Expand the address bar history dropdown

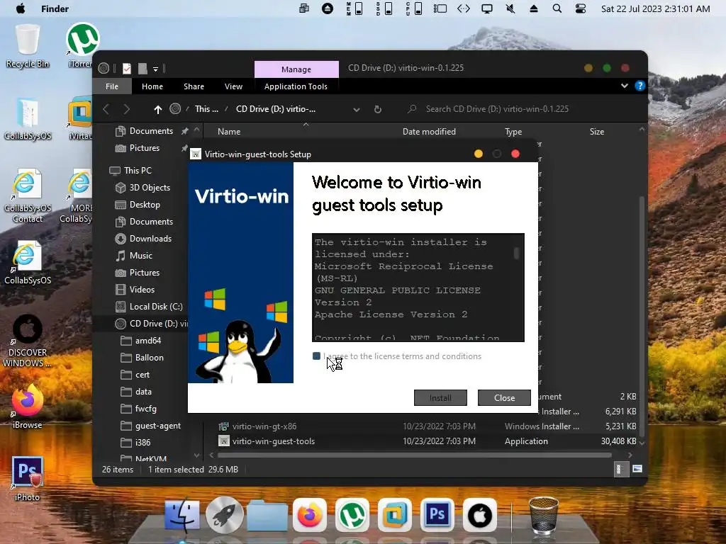[357, 110]
